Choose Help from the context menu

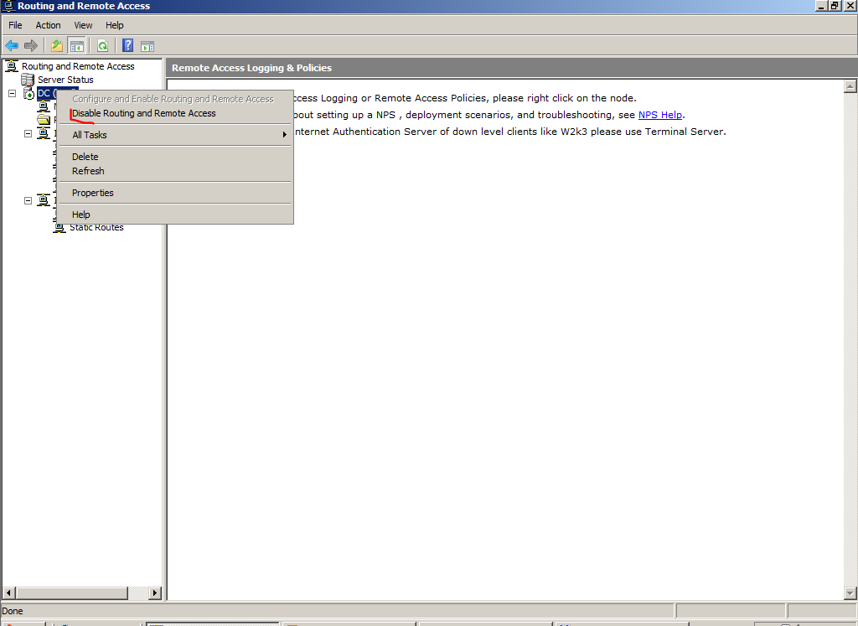point(175,215)
